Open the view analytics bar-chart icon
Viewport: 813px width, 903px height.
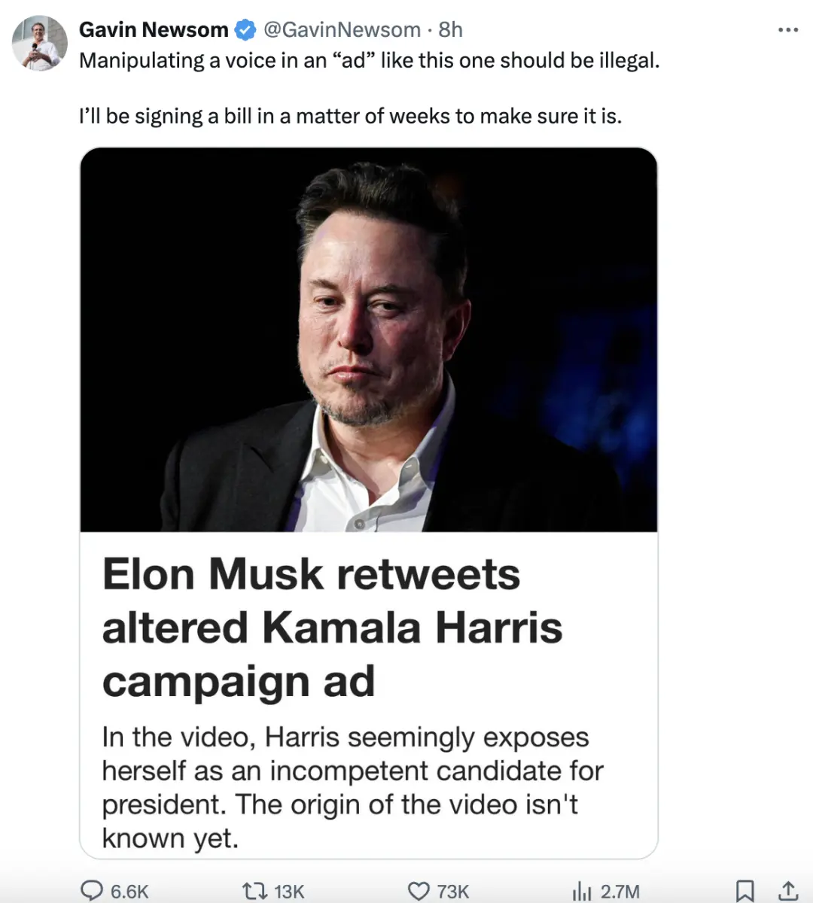point(582,891)
